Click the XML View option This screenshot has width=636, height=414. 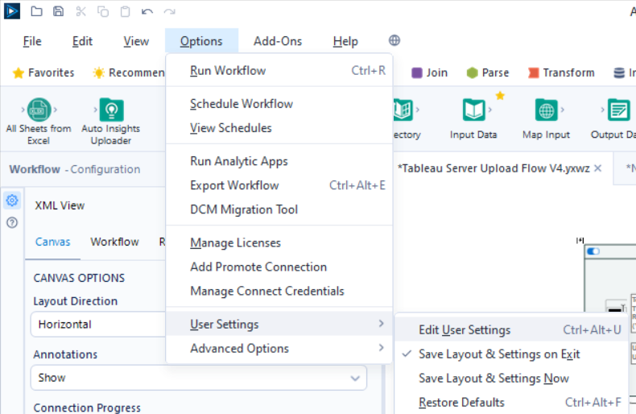tap(60, 205)
